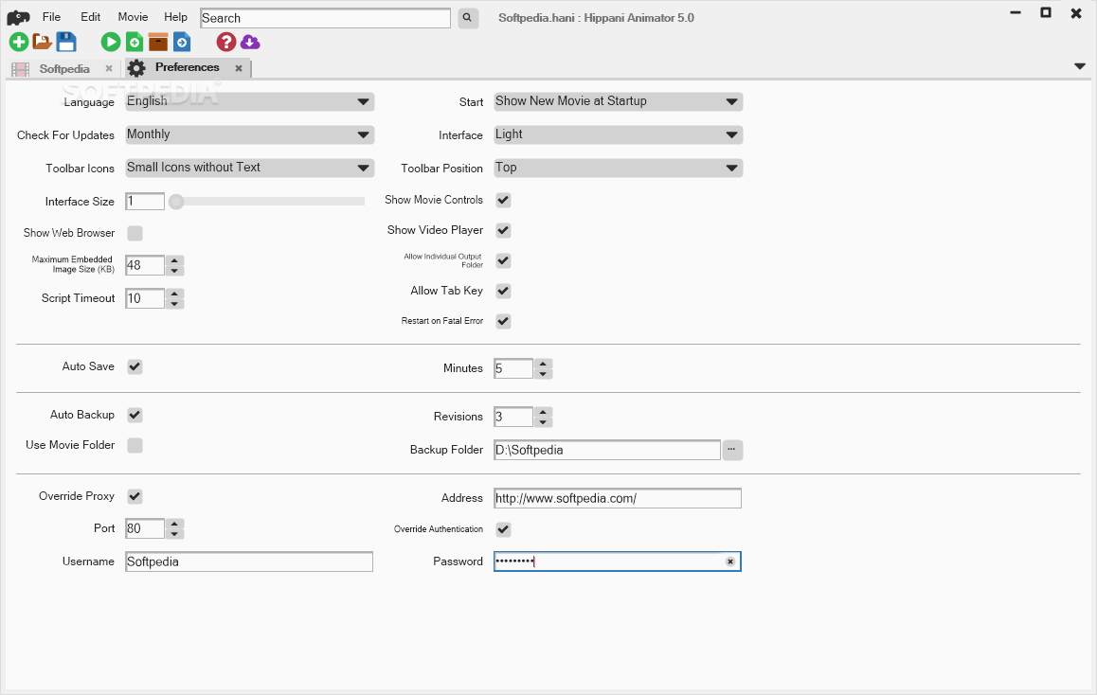Decrease the Port value

tap(175, 534)
